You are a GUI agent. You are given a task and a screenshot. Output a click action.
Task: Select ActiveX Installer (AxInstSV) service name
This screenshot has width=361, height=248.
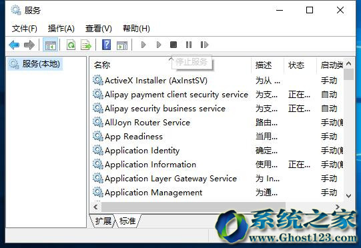(x=156, y=80)
